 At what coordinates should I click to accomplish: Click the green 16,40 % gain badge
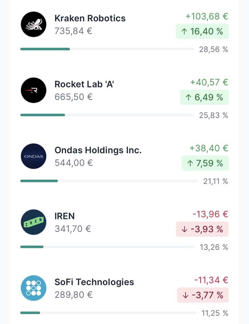pos(202,31)
